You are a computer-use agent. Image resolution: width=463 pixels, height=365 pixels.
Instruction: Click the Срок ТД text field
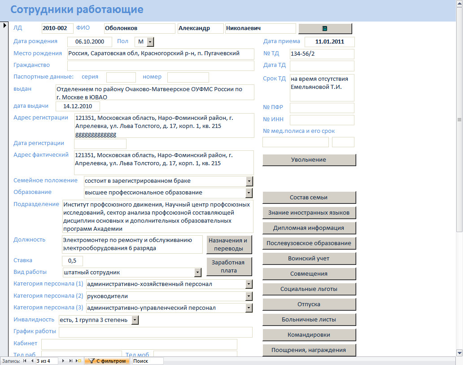click(x=322, y=88)
